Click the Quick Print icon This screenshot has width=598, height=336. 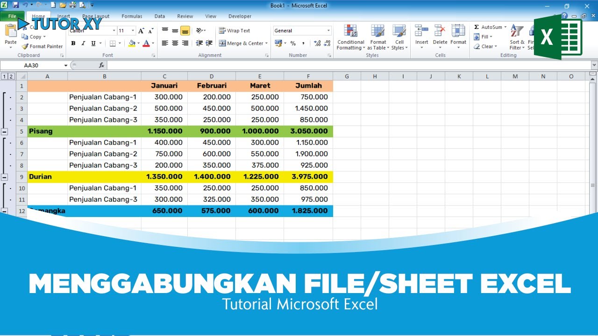72,6
